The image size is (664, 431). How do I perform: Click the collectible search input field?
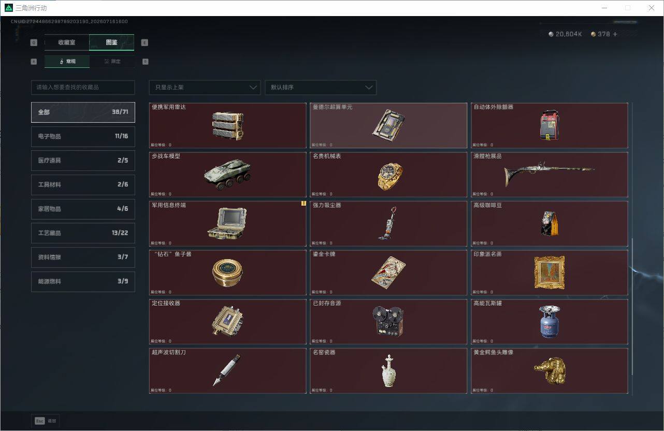click(x=83, y=88)
